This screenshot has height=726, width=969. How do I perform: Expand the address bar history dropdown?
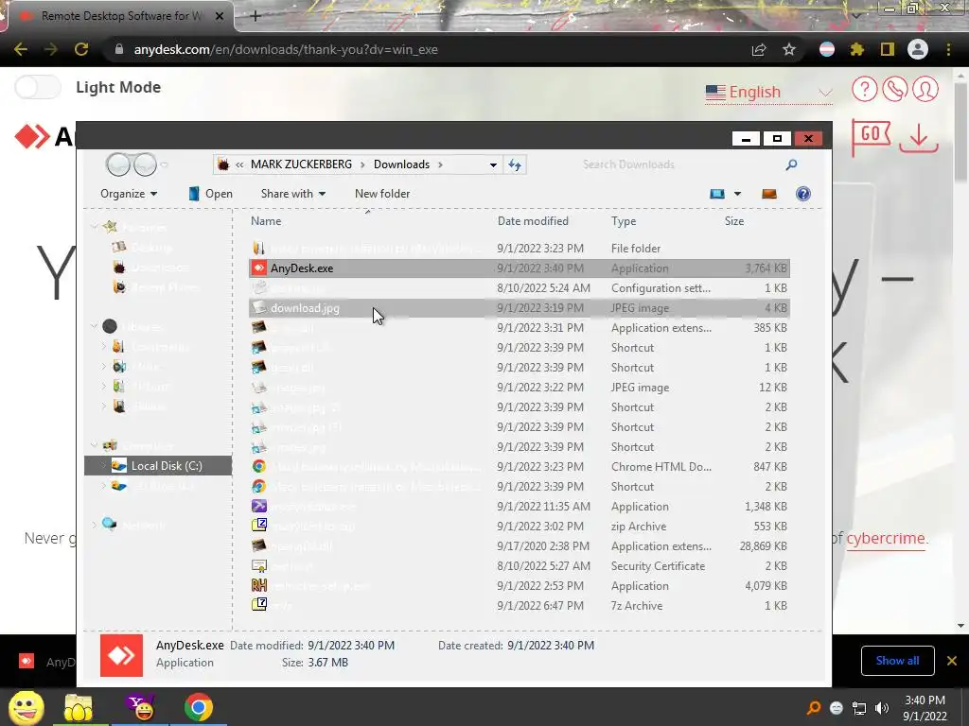pos(493,164)
